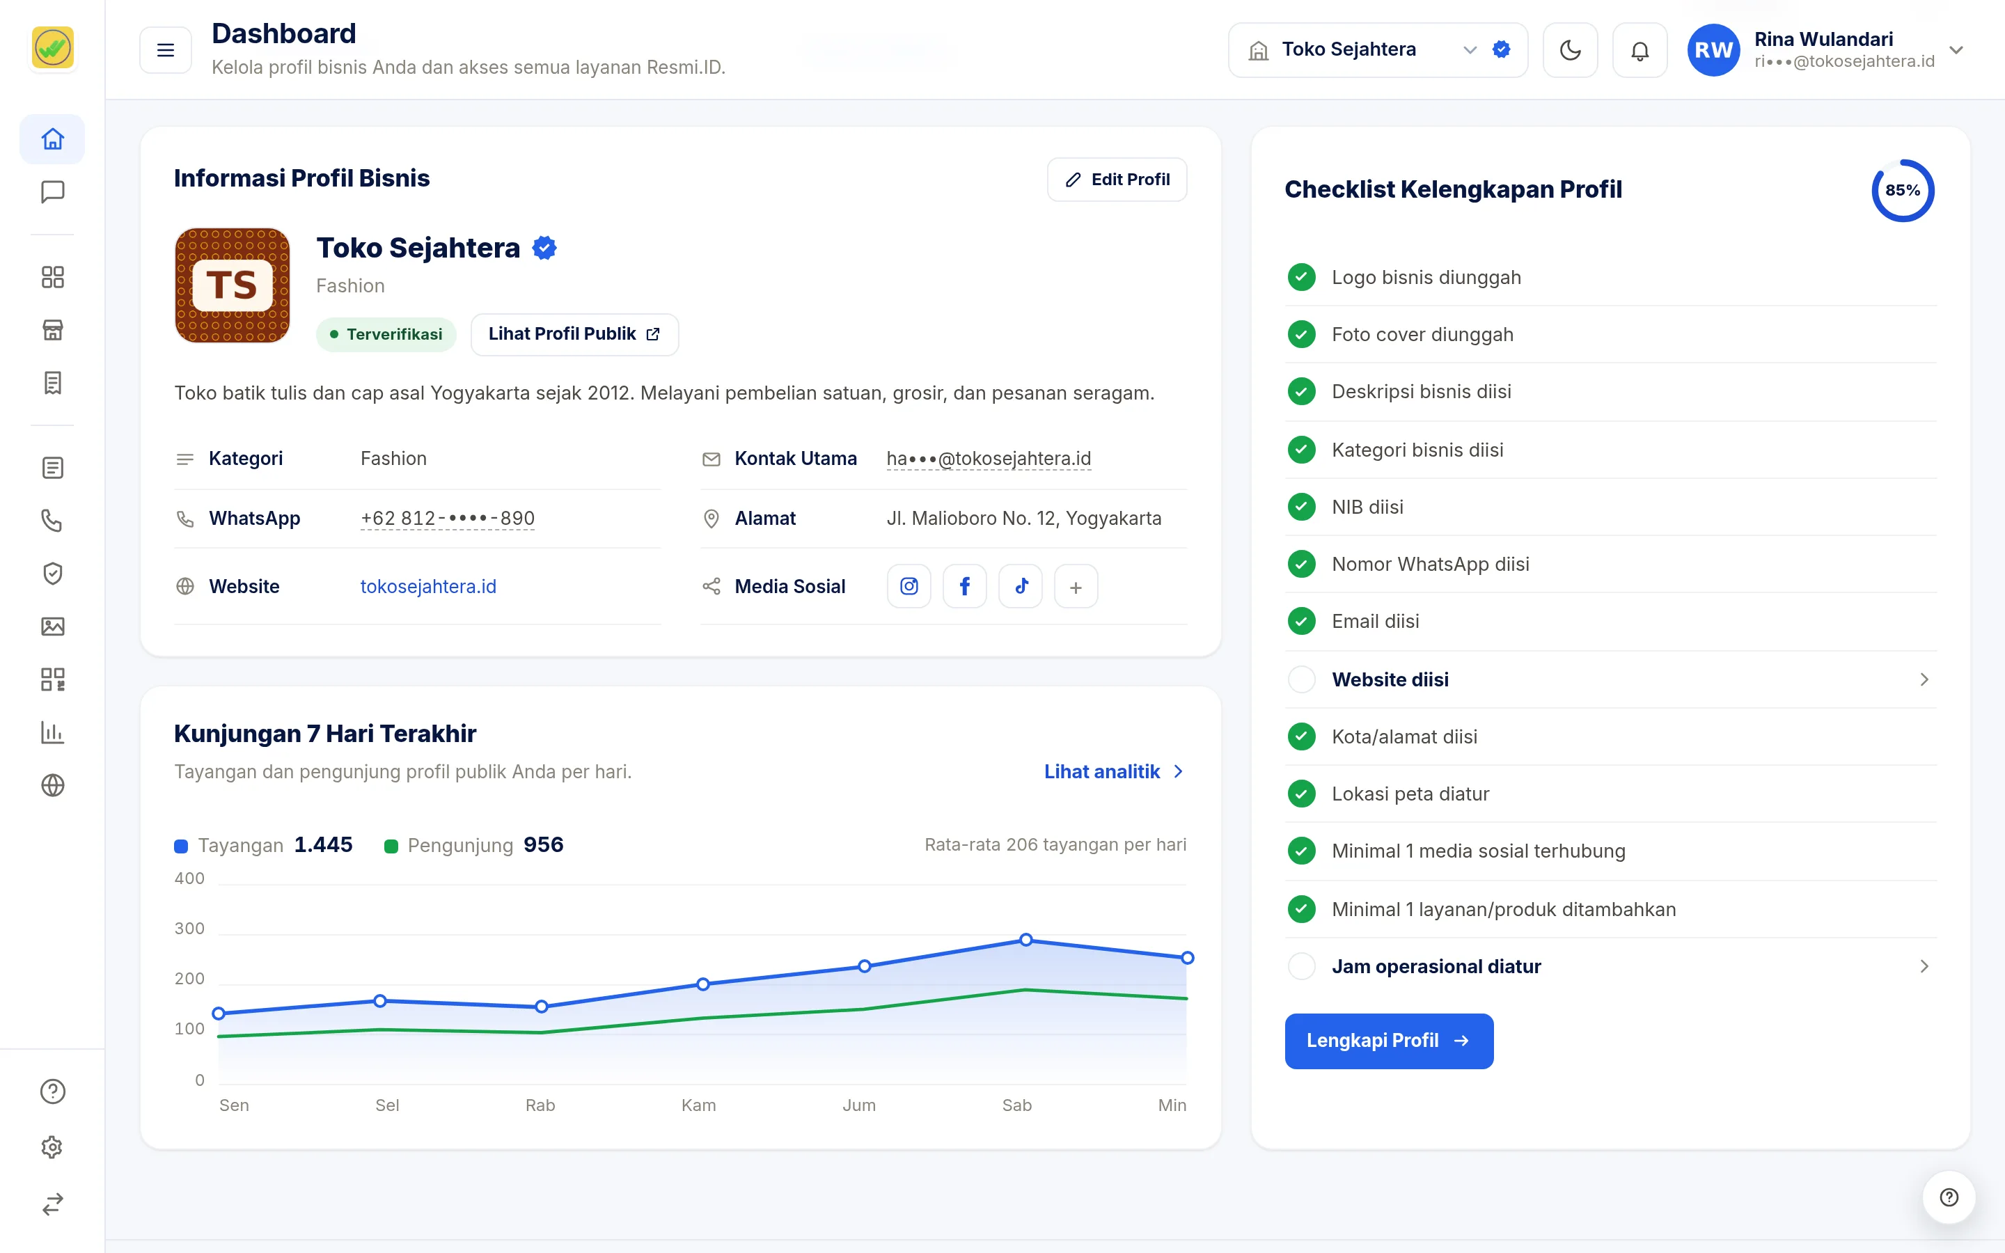Click Minimal 1 layanan/produk ditambahkan text
The image size is (2005, 1253).
(x=1503, y=909)
